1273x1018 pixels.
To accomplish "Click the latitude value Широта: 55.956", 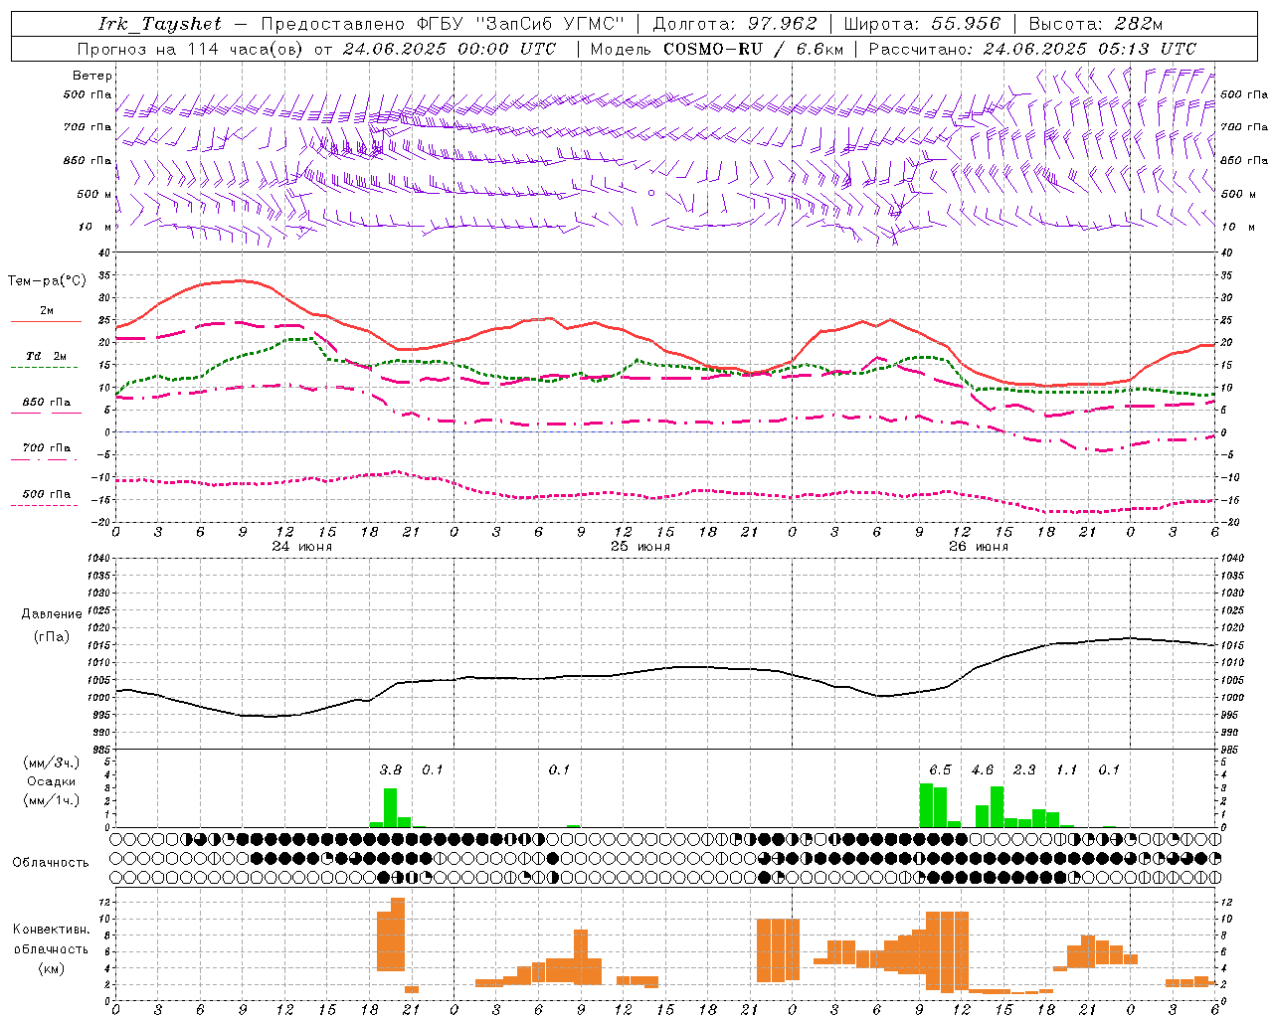I will (x=922, y=24).
